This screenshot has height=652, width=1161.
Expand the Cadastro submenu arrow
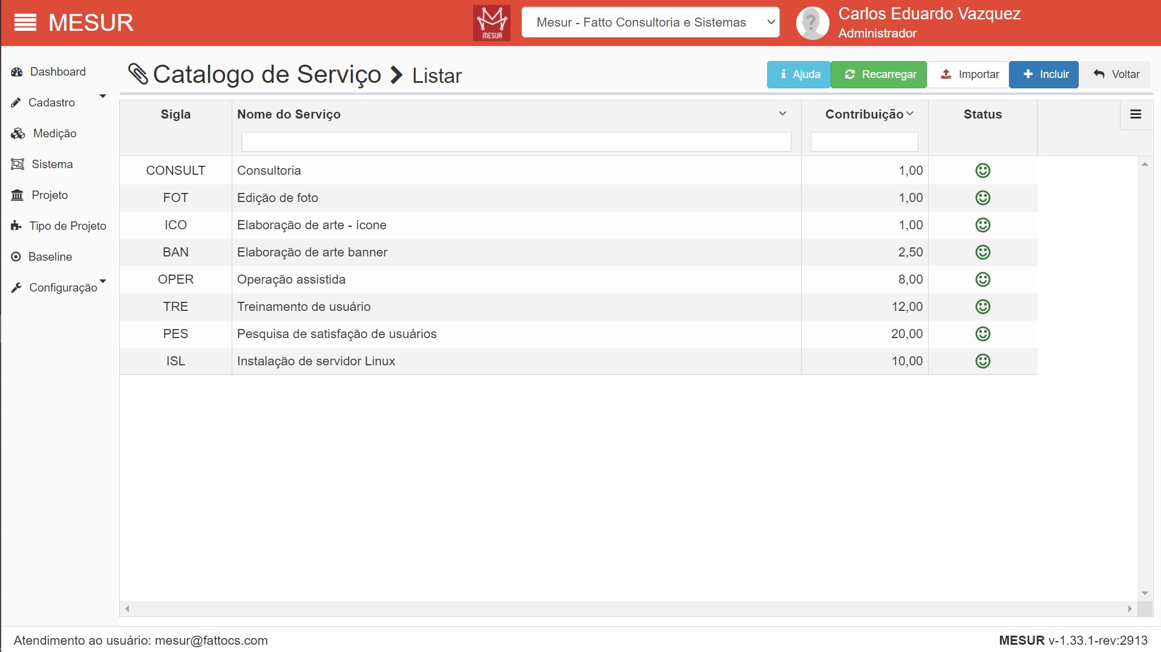(x=103, y=96)
